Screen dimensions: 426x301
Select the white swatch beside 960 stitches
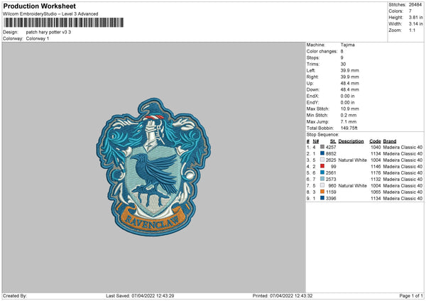(x=322, y=185)
